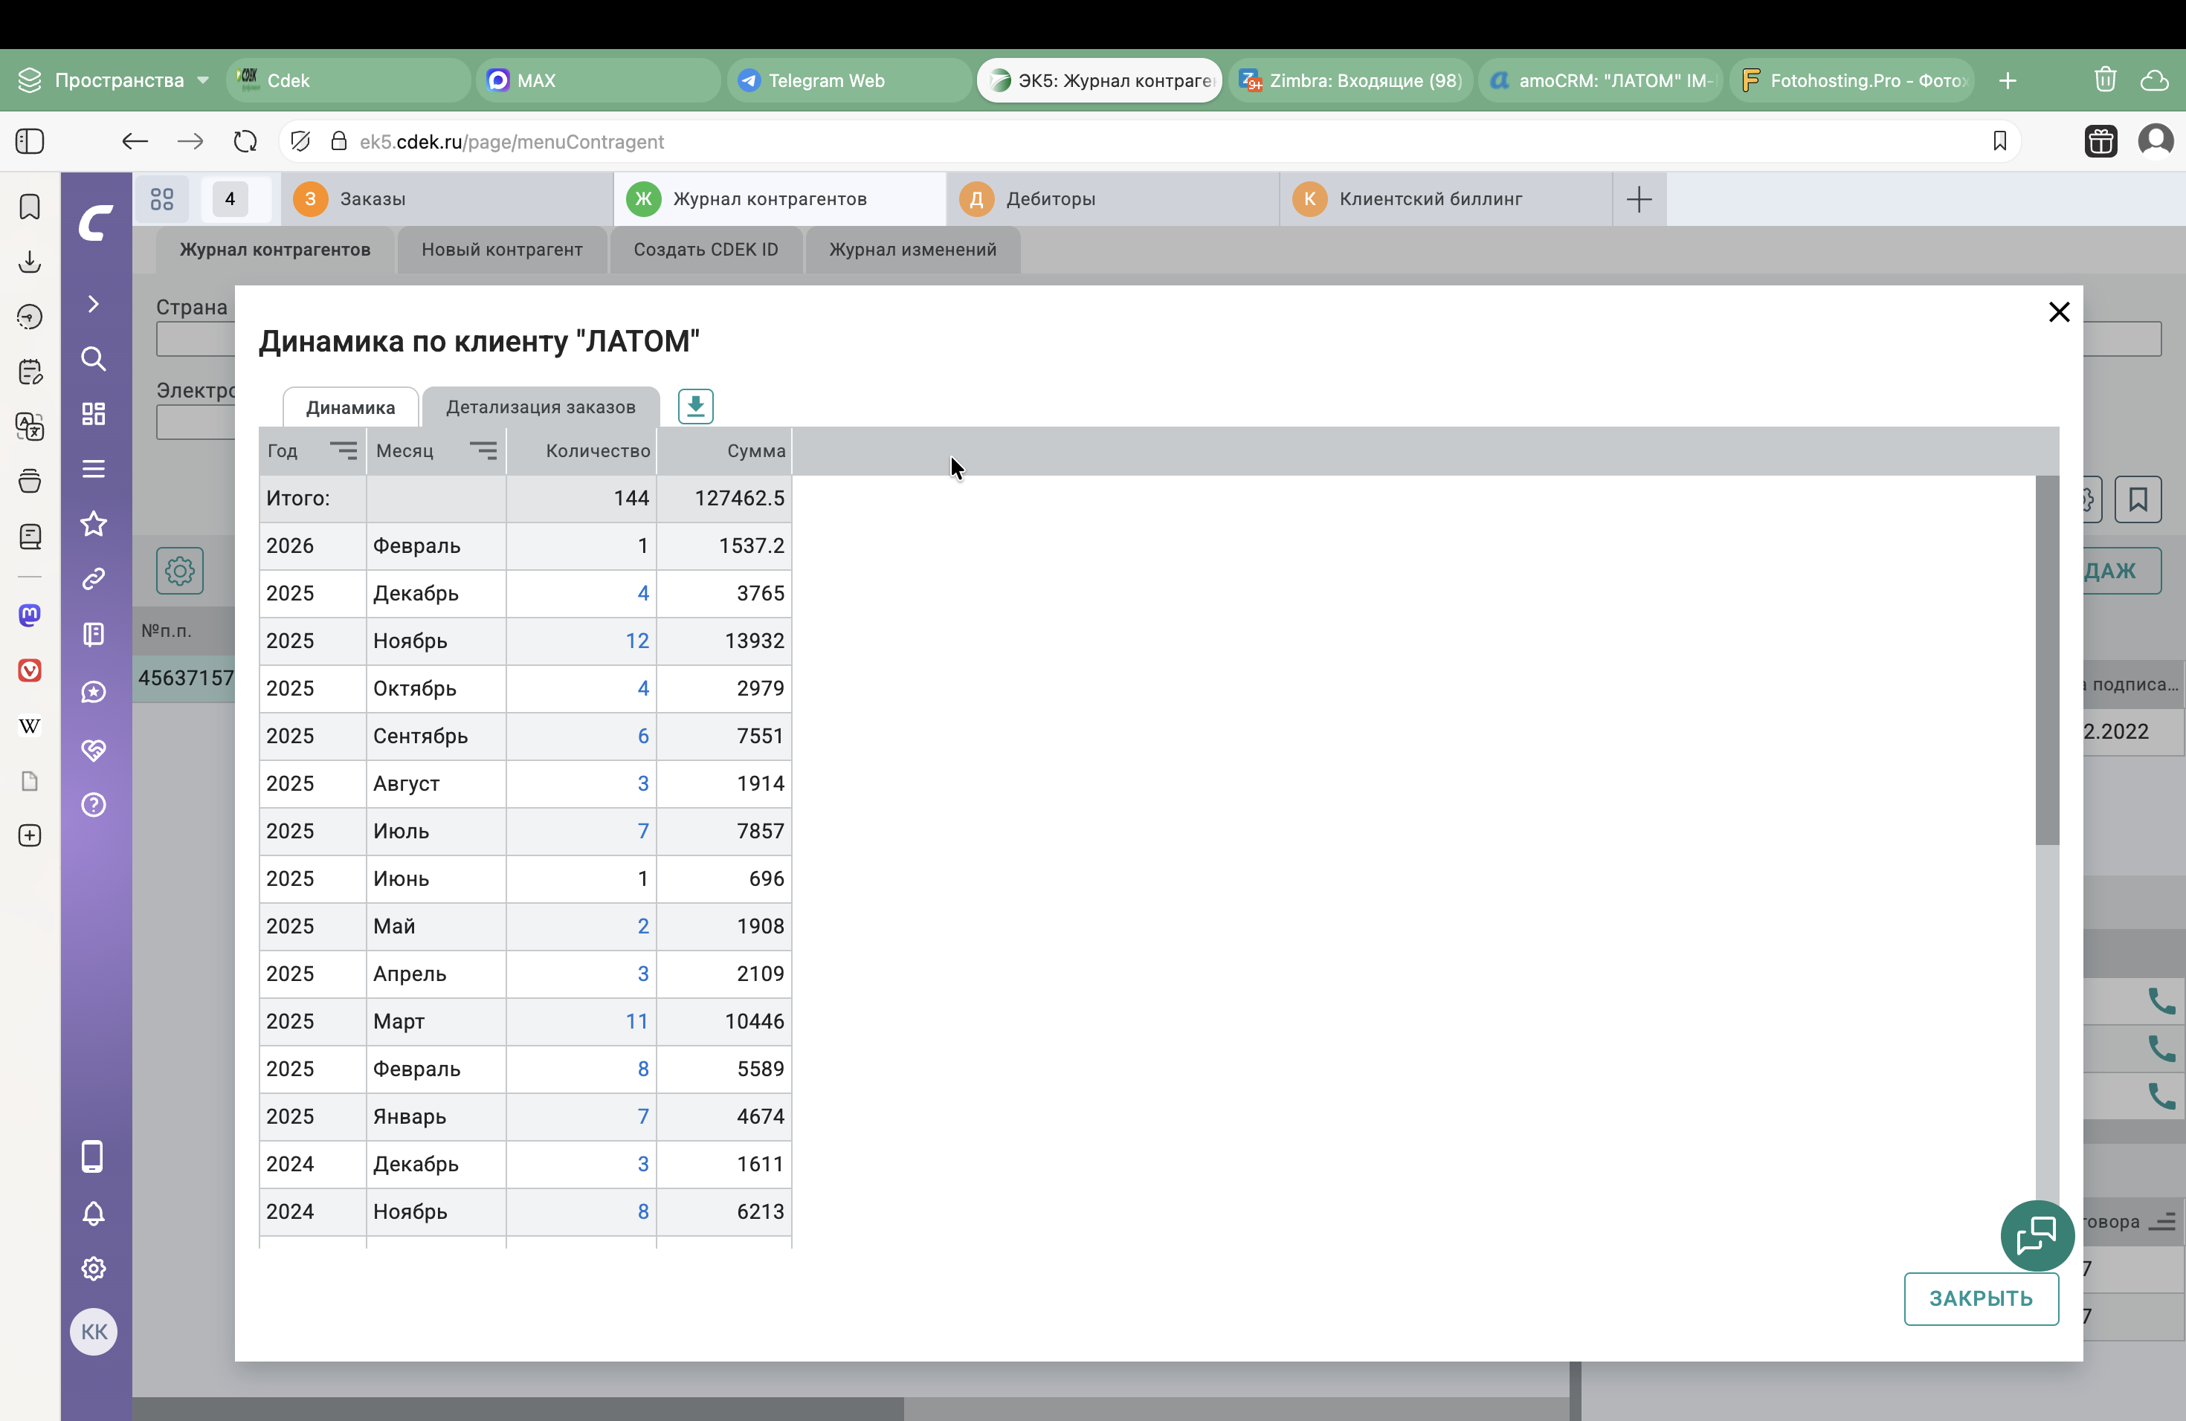Click order count 12 for Ноябрь 2025
The height and width of the screenshot is (1421, 2186).
click(x=636, y=641)
